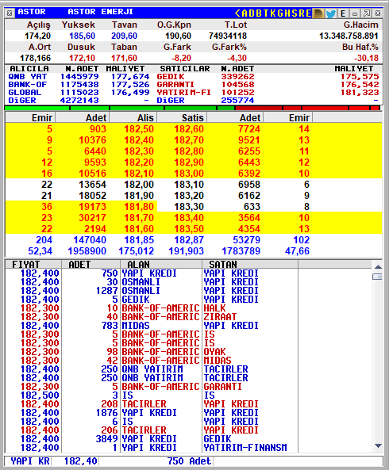Click seller YATIRIM-FI in broker summary

click(183, 92)
